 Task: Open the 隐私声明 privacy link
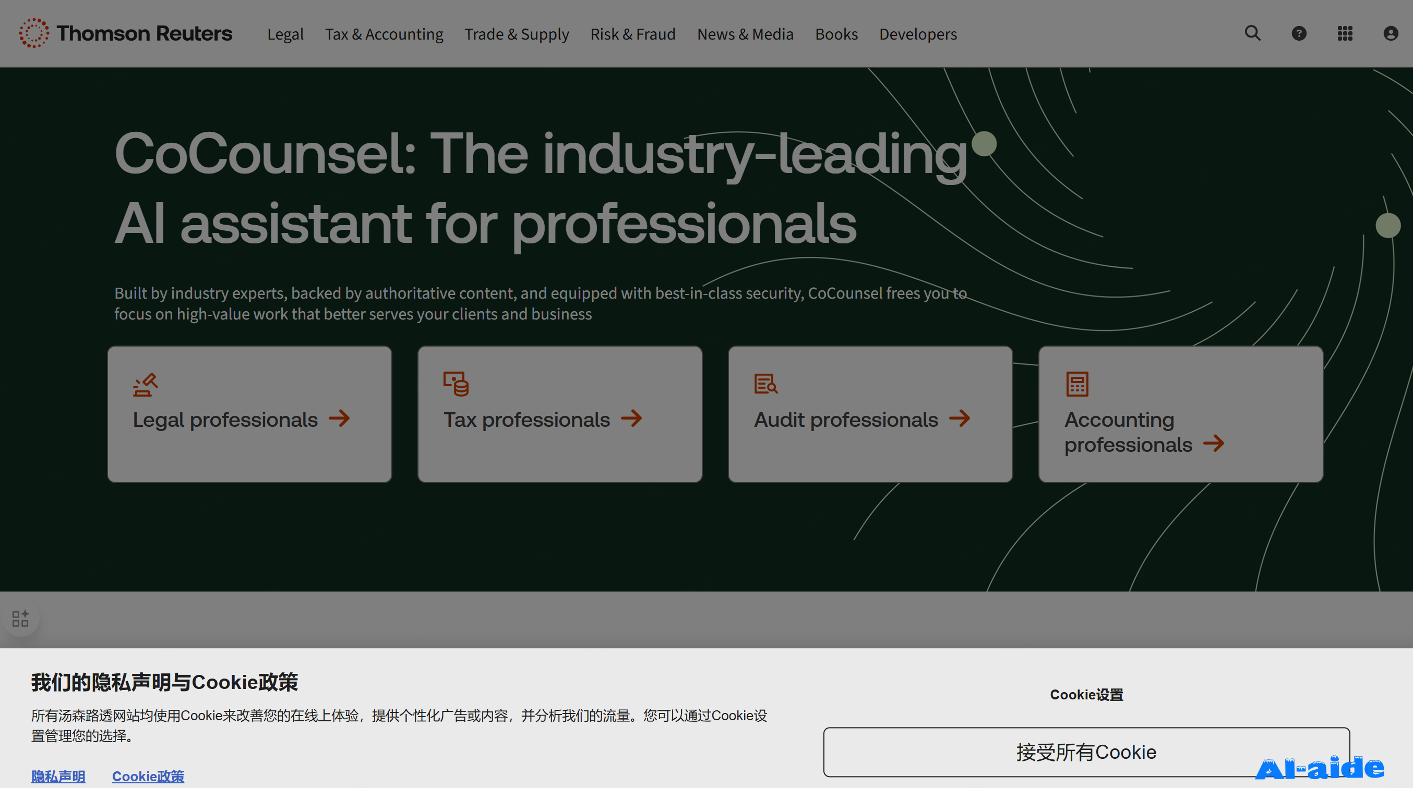click(x=58, y=776)
